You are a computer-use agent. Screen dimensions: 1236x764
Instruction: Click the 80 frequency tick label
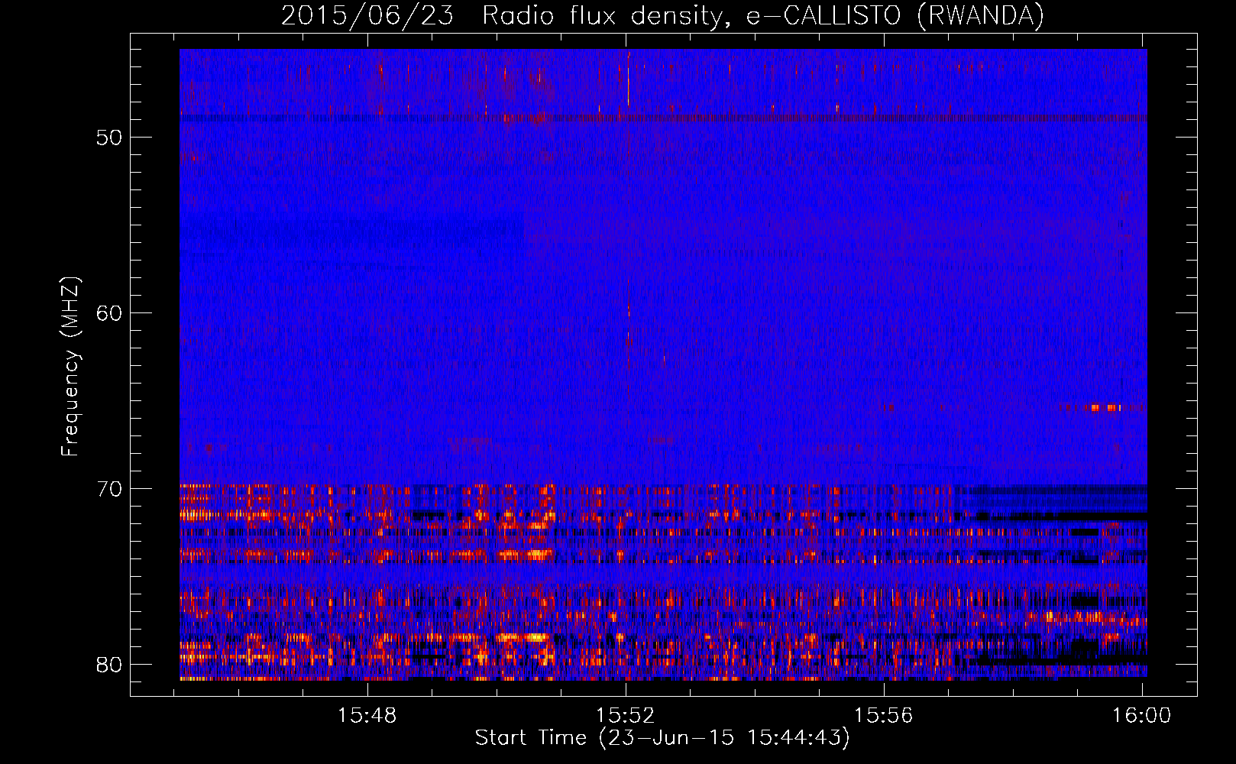click(x=109, y=664)
